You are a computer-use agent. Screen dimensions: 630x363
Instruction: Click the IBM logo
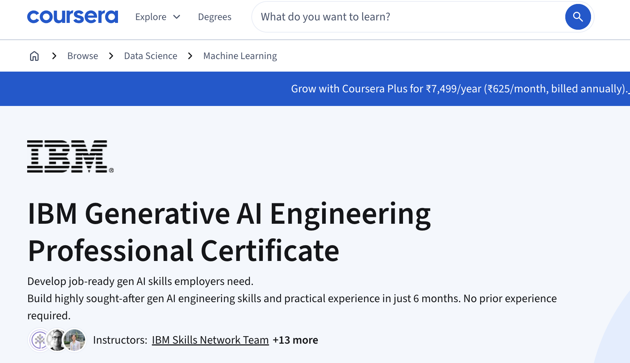70,156
